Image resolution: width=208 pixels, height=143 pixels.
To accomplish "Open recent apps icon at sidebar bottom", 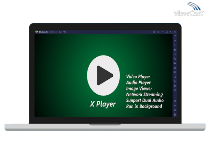I will coord(175,115).
